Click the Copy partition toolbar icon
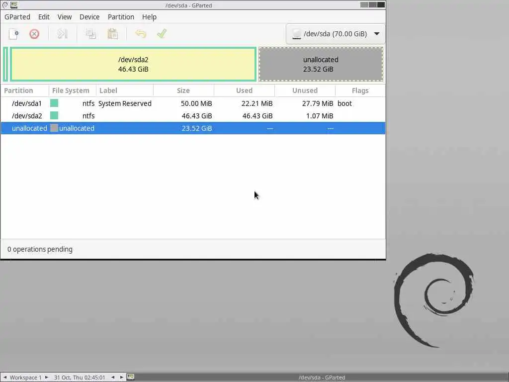The image size is (509, 382). tap(90, 34)
